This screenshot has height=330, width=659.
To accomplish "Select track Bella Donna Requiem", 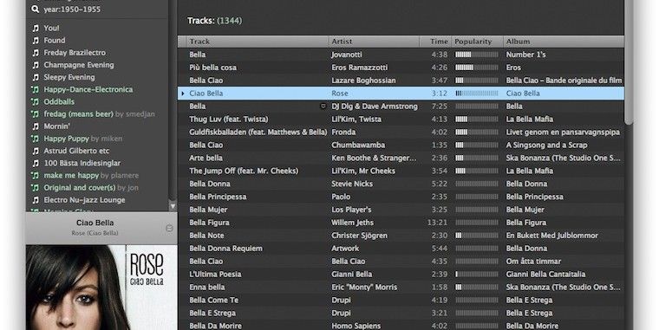I will click(225, 249).
